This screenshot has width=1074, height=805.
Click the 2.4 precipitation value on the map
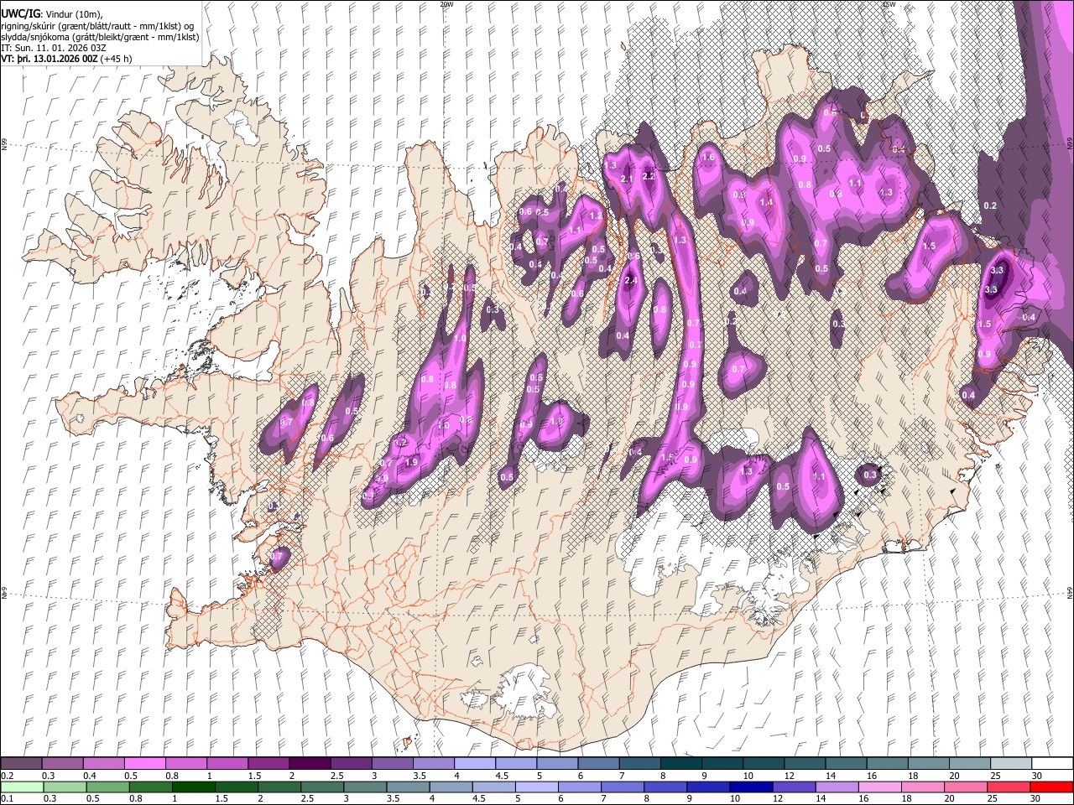click(630, 280)
